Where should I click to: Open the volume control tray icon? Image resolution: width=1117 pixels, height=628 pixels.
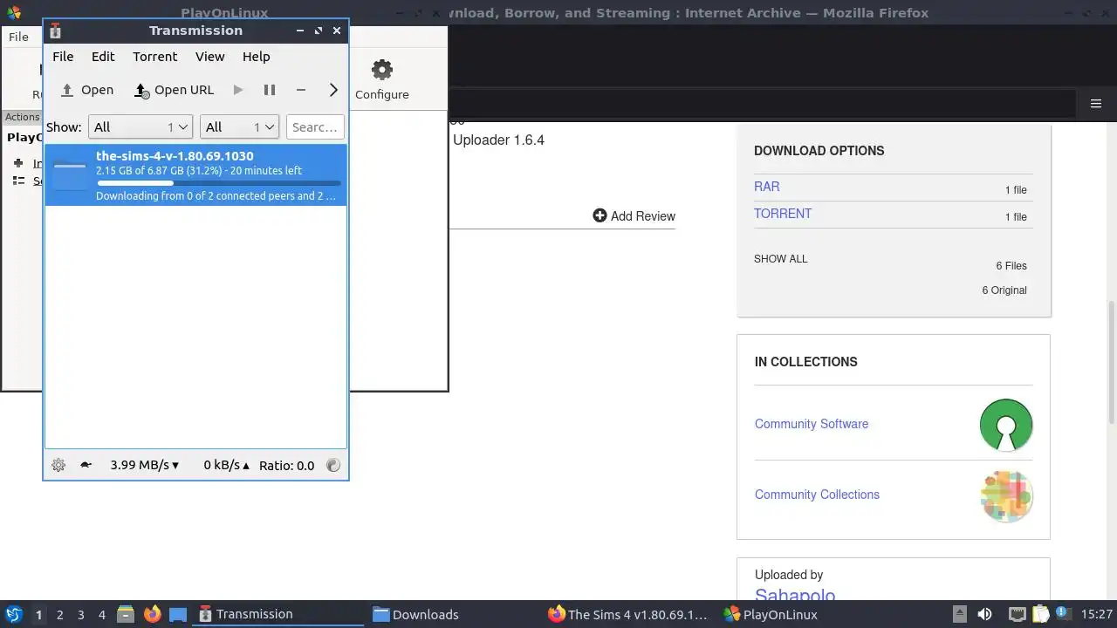tap(984, 615)
